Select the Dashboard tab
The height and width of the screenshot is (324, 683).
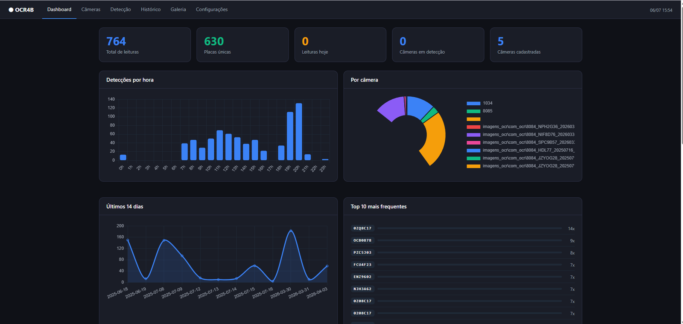click(x=59, y=9)
